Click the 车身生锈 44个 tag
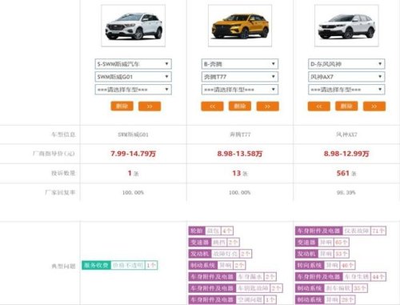This screenshot has height=305, width=400. pos(341,277)
